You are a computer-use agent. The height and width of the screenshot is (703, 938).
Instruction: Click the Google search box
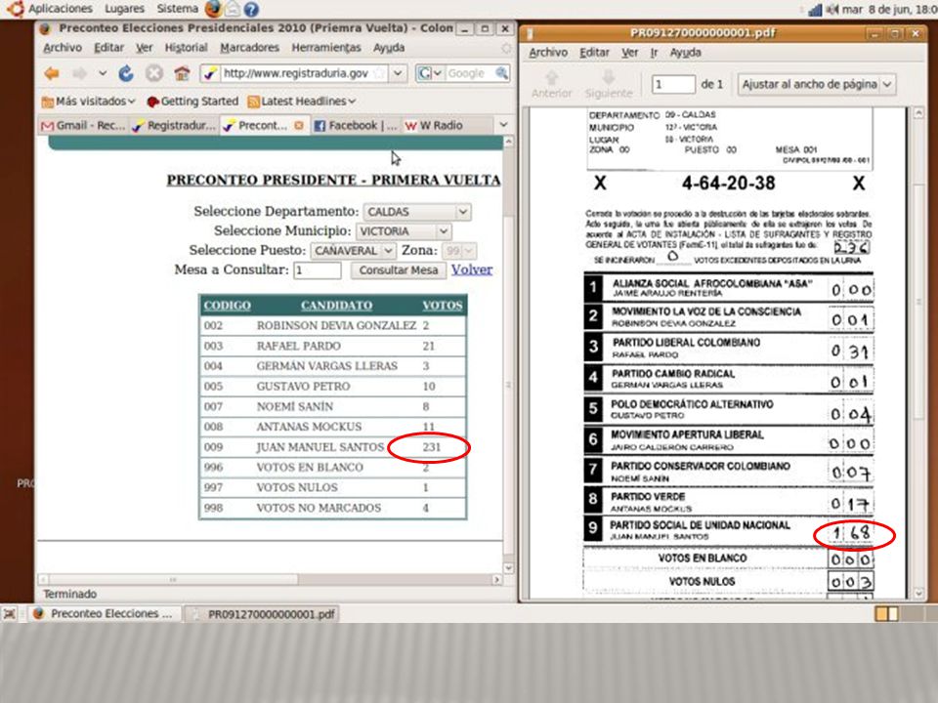pyautogui.click(x=470, y=73)
